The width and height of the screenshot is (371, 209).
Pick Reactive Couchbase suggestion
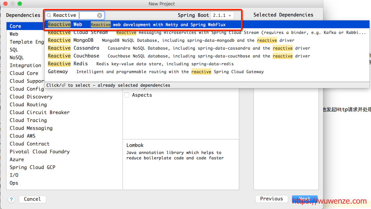(x=207, y=56)
